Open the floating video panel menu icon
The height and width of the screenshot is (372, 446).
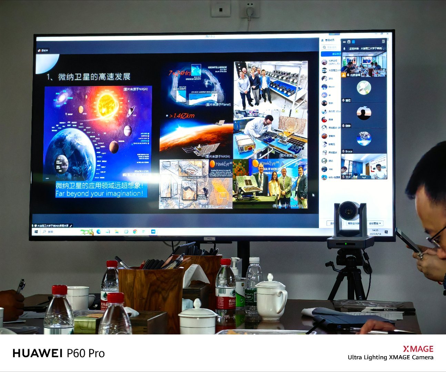pos(383,42)
